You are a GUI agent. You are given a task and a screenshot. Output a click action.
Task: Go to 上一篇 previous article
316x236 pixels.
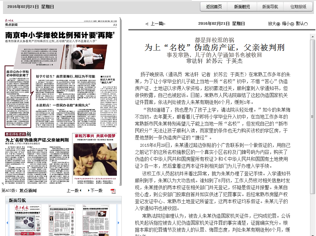pos(157,23)
